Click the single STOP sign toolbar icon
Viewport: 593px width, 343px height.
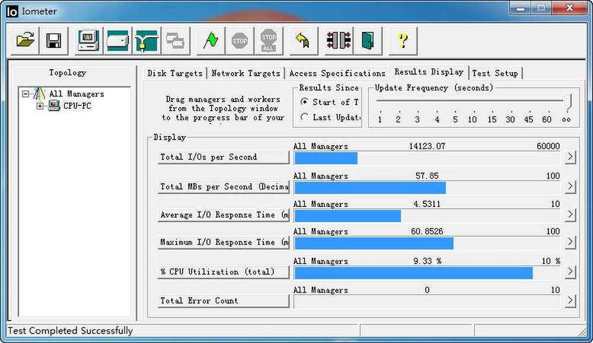pos(240,40)
